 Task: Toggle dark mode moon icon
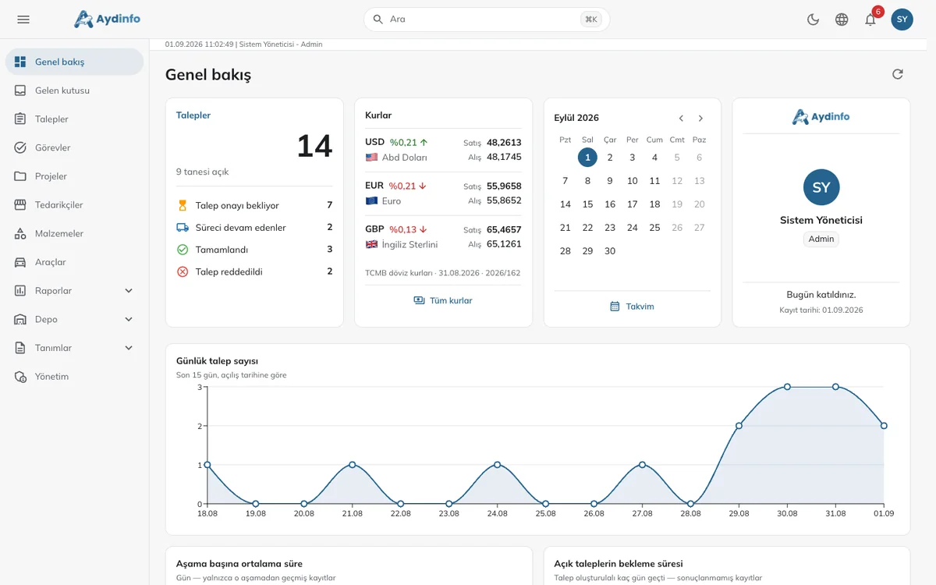[813, 19]
